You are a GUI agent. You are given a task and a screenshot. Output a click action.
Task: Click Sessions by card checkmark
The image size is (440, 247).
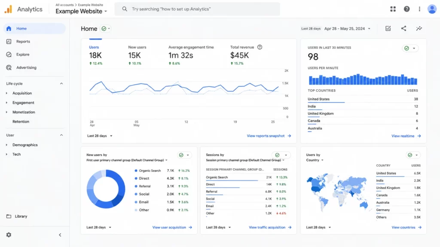[277, 155]
